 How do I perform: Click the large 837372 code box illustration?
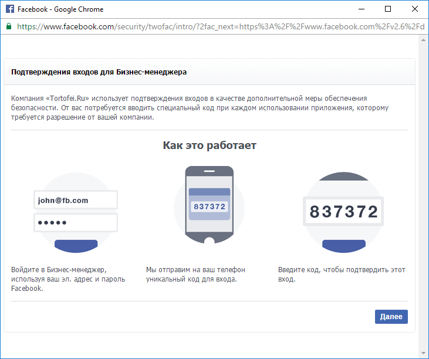click(343, 211)
